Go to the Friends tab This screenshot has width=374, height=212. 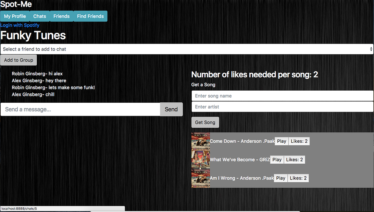pyautogui.click(x=61, y=16)
